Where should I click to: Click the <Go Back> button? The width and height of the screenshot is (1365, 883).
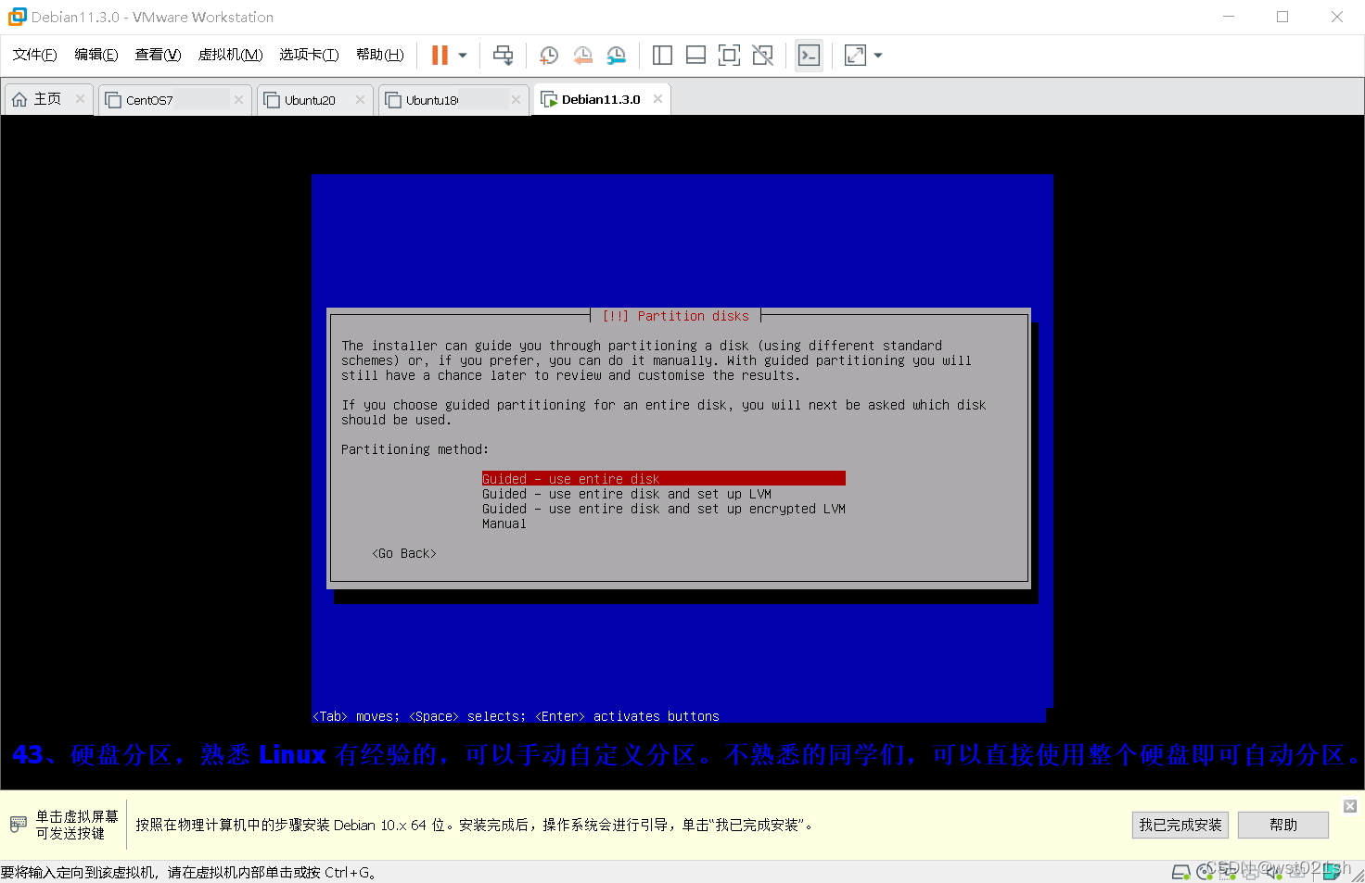pyautogui.click(x=403, y=553)
